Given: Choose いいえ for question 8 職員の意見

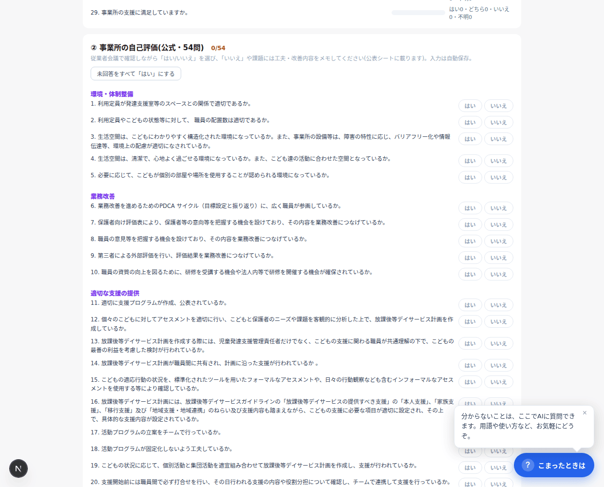Looking at the screenshot, I should (x=498, y=241).
